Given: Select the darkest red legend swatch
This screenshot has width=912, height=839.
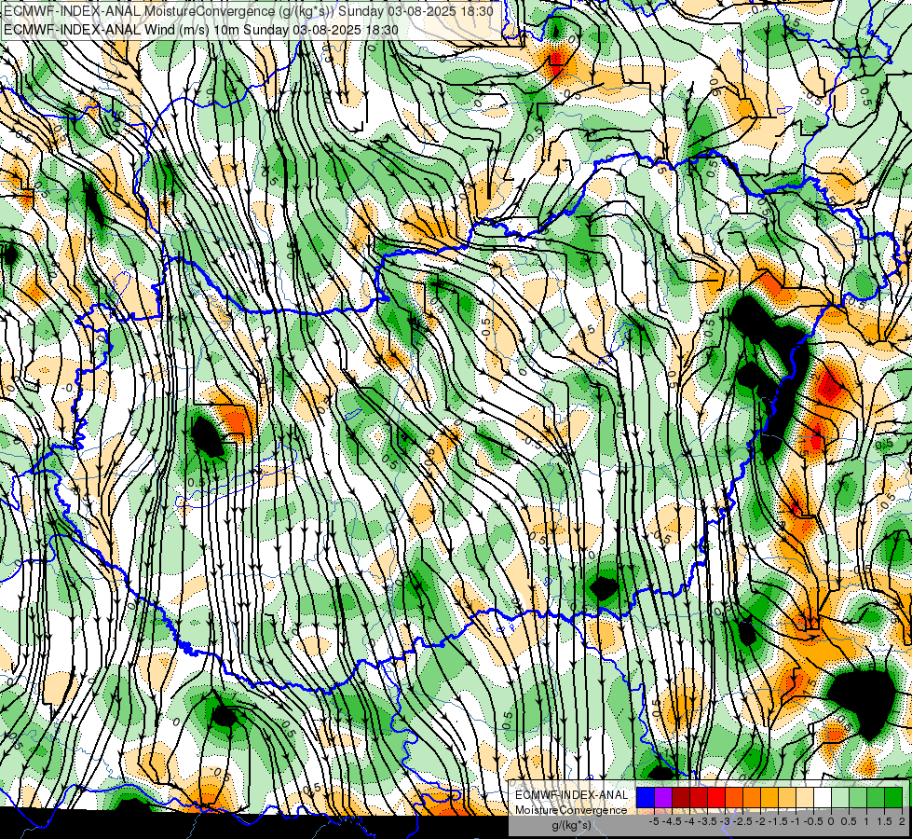Looking at the screenshot, I should tap(681, 798).
